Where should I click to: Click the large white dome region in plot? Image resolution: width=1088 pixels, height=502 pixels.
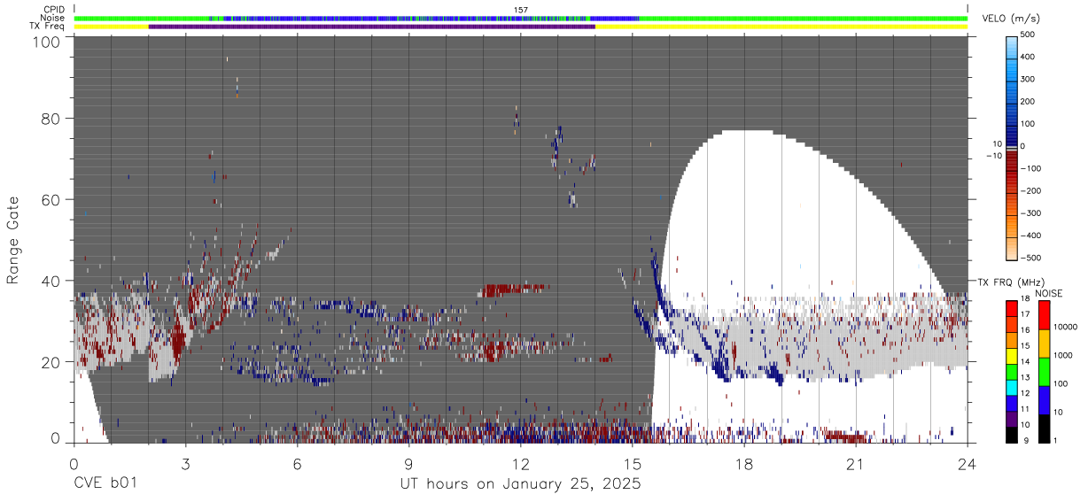tap(780, 212)
